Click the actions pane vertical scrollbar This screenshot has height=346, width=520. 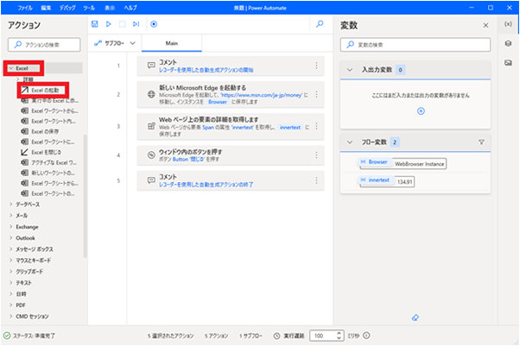[85, 196]
